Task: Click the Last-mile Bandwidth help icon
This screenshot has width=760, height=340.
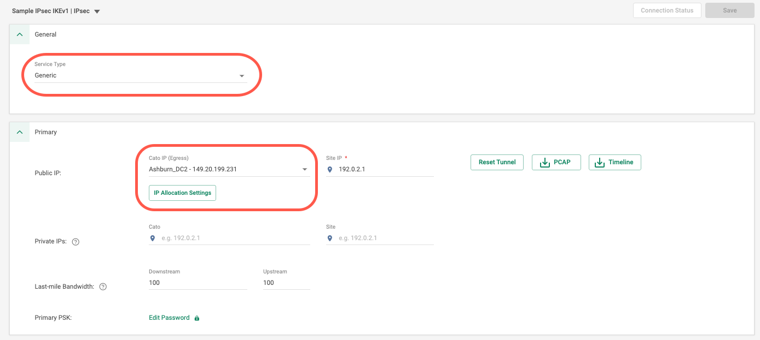Action: pyautogui.click(x=103, y=287)
